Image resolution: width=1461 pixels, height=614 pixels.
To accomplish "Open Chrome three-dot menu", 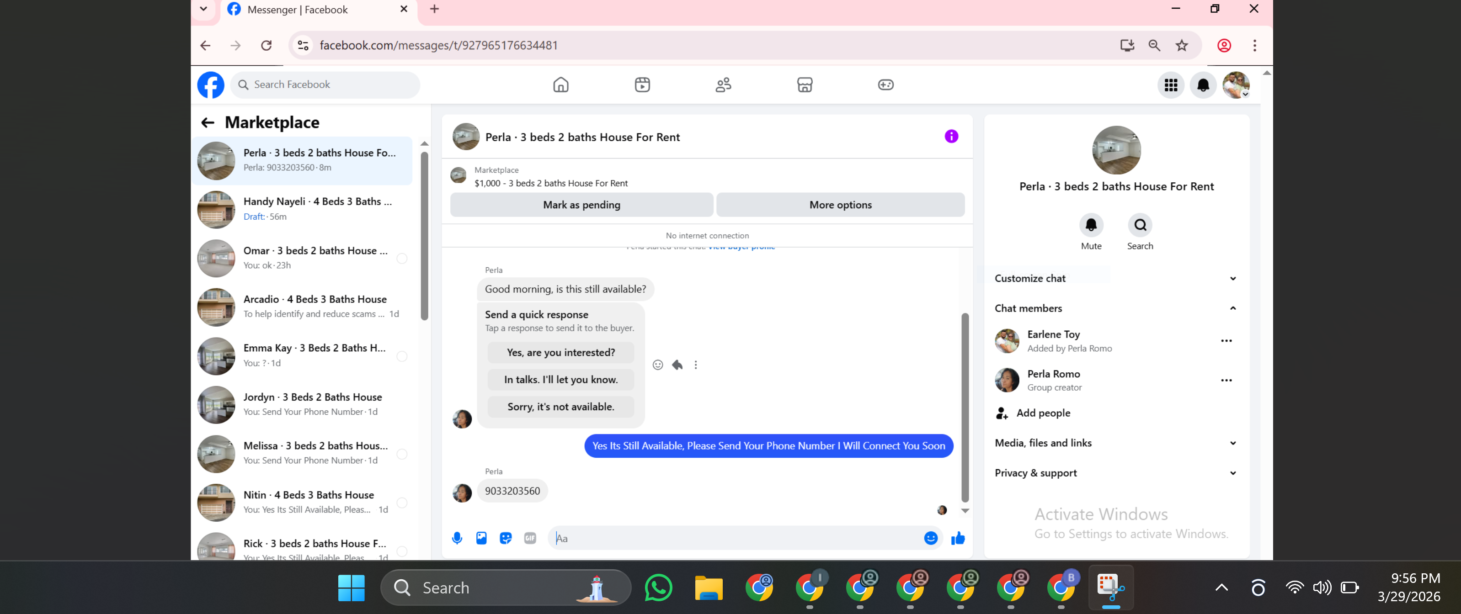I will 1254,45.
